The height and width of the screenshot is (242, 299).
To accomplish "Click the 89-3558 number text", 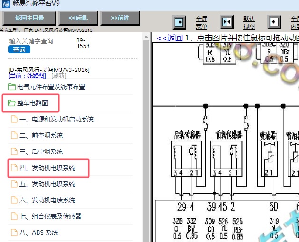I will 83,43.
